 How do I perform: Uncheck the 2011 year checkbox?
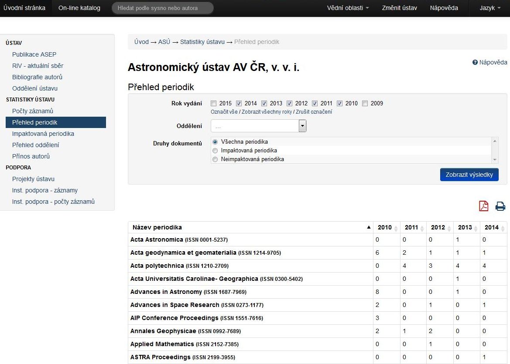tap(315, 103)
